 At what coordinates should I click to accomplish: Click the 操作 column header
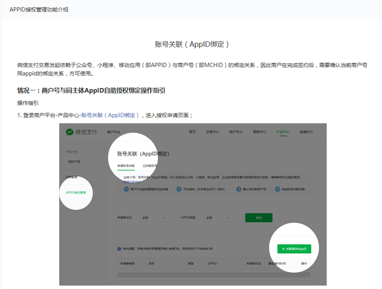point(304,264)
